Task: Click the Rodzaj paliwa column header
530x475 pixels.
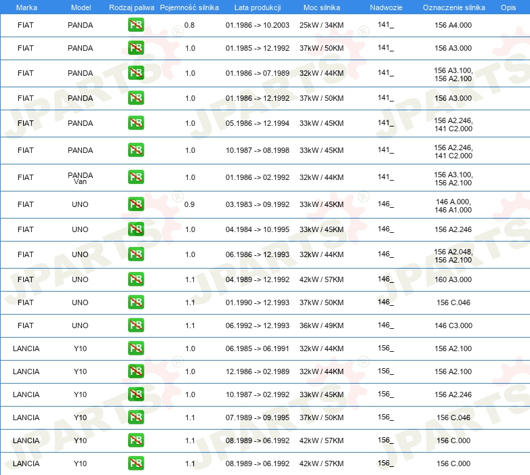Action: coord(131,7)
